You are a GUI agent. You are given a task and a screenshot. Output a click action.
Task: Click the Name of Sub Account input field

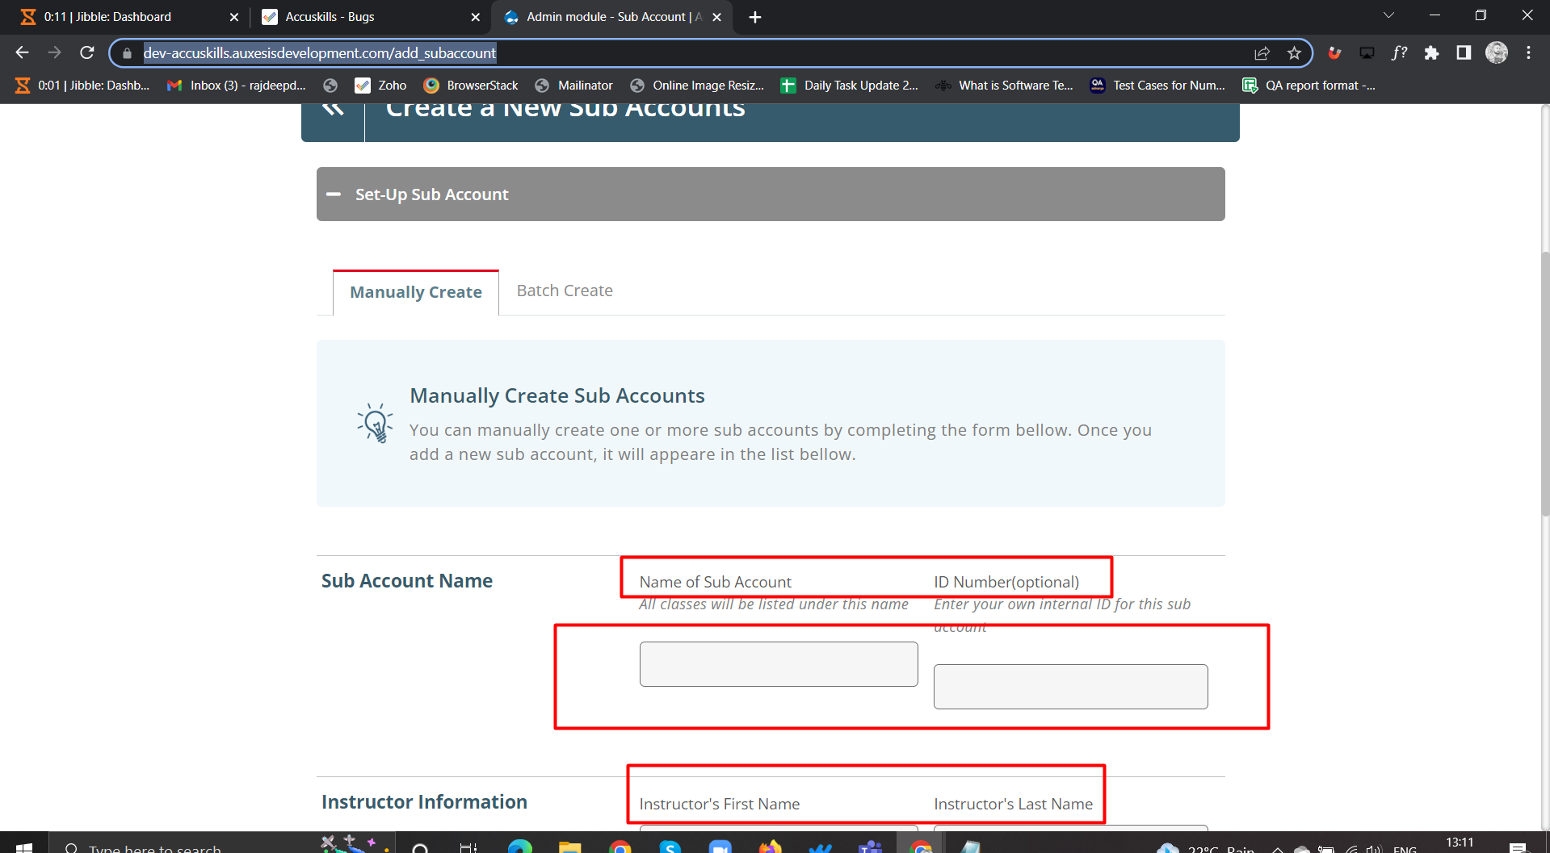click(778, 664)
